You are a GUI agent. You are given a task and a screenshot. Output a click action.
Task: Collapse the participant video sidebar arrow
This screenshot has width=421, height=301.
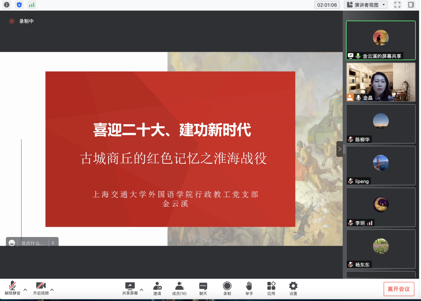[339, 149]
